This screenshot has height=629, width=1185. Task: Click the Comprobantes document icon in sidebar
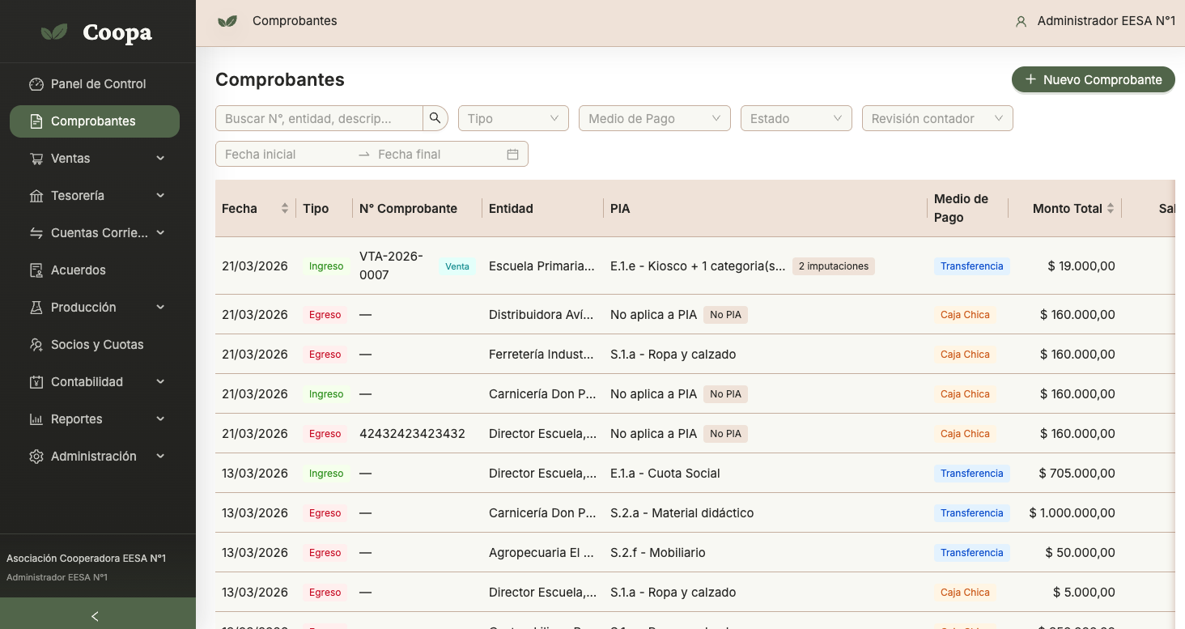tap(36, 121)
